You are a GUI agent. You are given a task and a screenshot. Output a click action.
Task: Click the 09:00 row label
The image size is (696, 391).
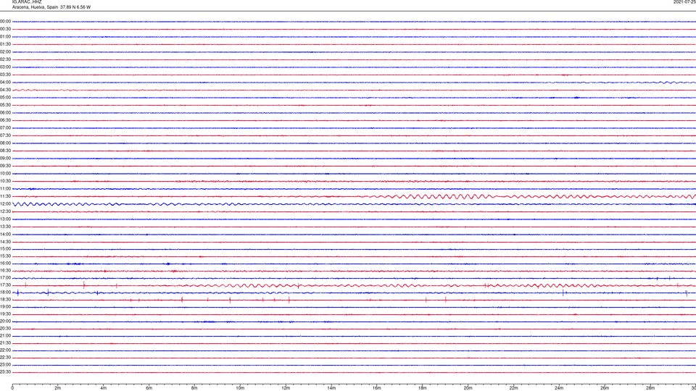point(5,159)
